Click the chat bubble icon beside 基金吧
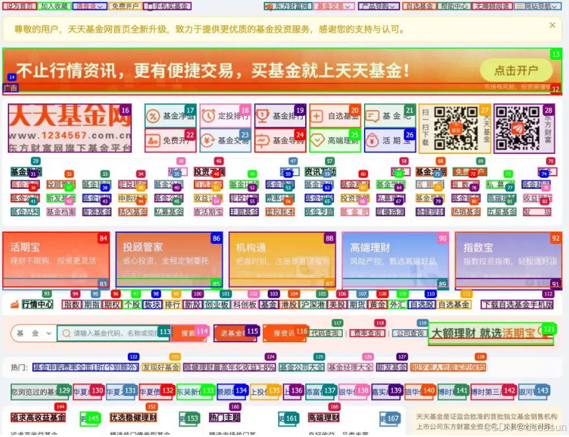This screenshot has width=569, height=437. click(x=373, y=116)
